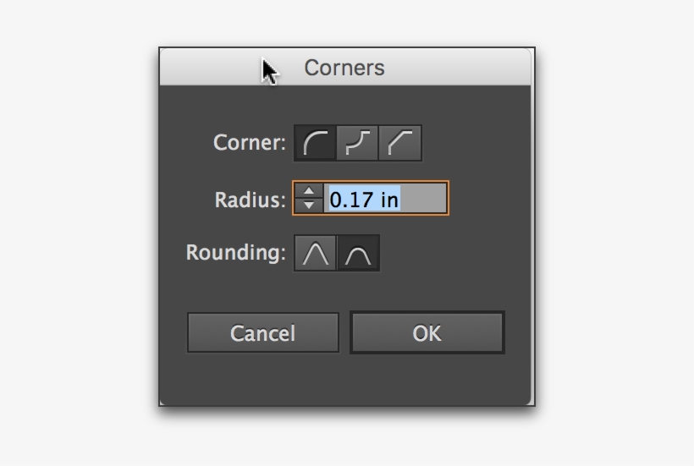
Task: Click empty space inside the Radius field
Action: (423, 200)
